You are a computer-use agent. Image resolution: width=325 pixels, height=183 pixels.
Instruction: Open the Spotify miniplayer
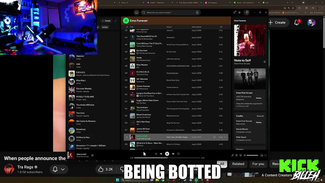[262, 155]
